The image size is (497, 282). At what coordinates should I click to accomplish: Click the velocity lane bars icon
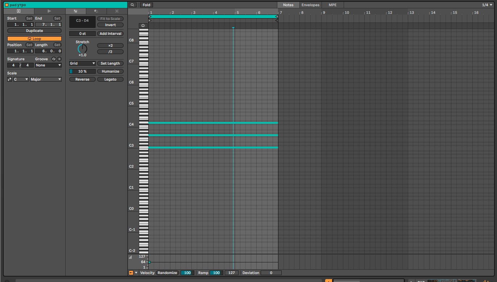point(131,257)
